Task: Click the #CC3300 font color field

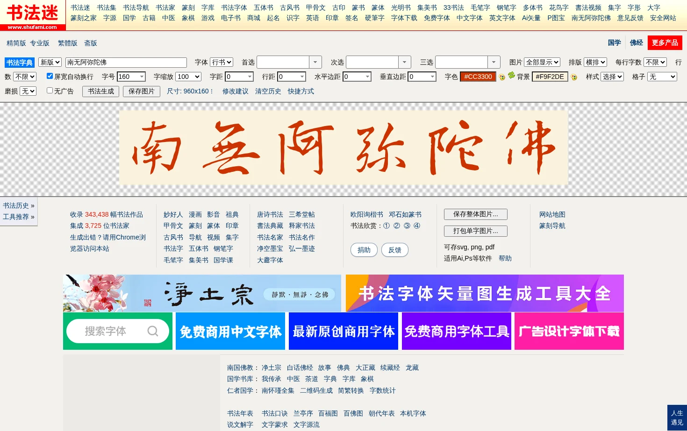Action: click(478, 77)
